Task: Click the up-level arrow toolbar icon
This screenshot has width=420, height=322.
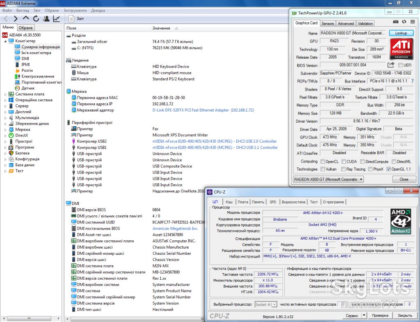Action: 26,18
